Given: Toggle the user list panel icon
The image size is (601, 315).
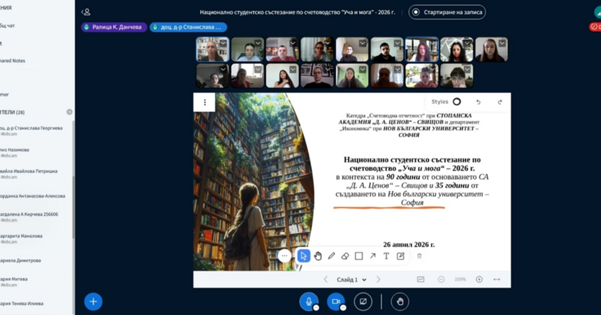Looking at the screenshot, I should (x=86, y=12).
